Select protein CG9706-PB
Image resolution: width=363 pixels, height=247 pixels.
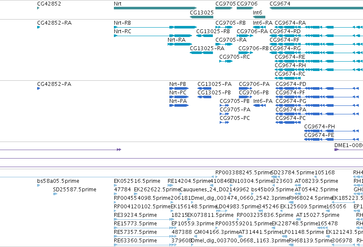point(245,97)
